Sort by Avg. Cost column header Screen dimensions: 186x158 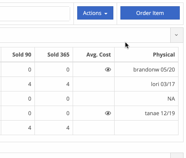[x=98, y=54]
